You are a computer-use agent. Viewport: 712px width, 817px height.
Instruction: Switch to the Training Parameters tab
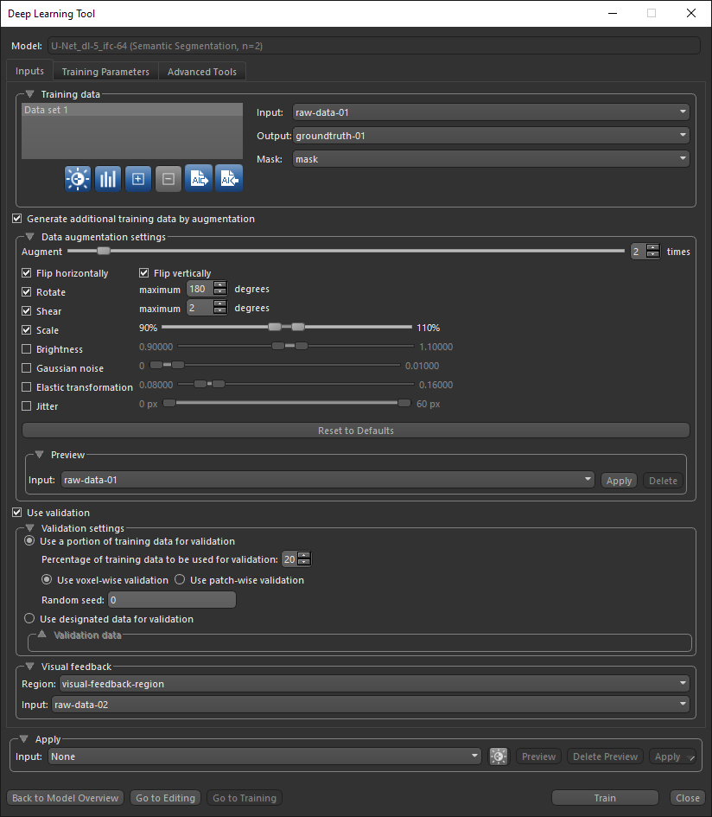pos(105,72)
